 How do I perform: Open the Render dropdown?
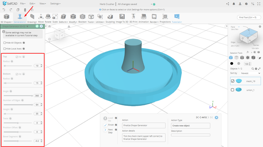(154, 18)
